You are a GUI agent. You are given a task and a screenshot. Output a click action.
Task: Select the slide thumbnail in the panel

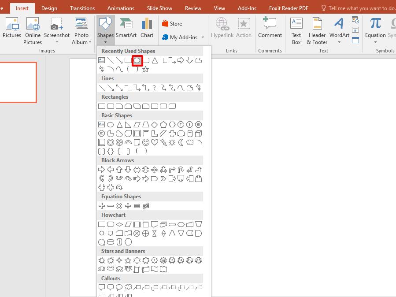click(18, 82)
